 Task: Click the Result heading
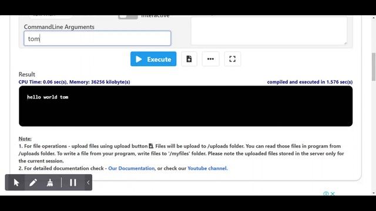(x=27, y=74)
